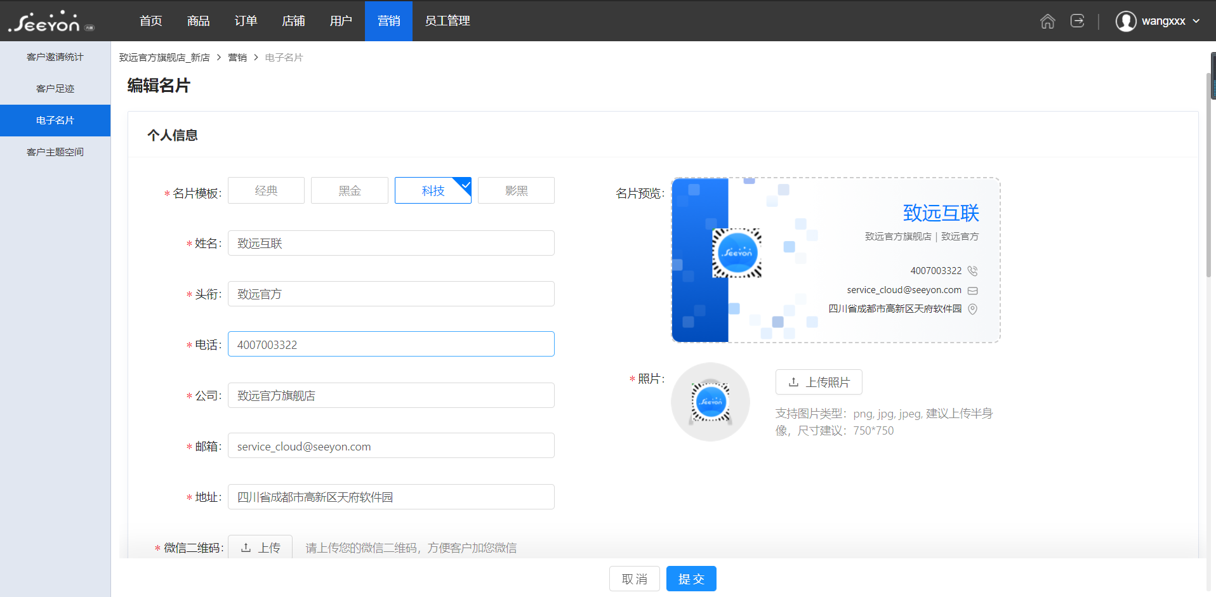Focus the 头衔 input field
Screen dimensions: 1216x597
click(x=391, y=294)
